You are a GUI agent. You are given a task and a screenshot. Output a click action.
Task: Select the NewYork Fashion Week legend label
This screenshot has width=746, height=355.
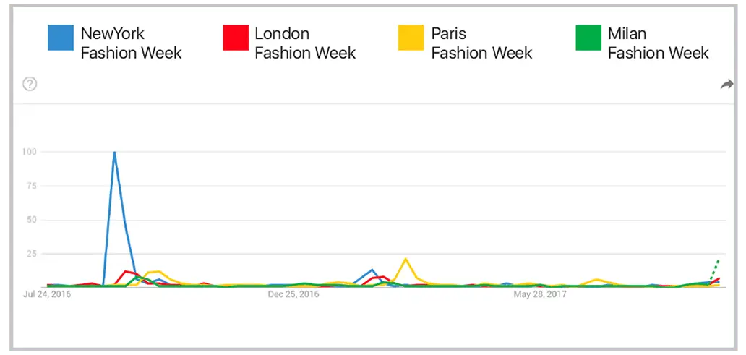coord(131,43)
